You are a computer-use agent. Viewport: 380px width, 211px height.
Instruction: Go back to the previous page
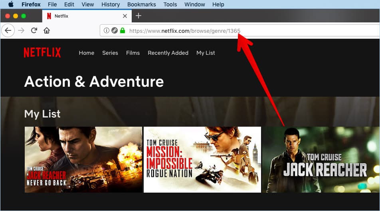[8, 30]
